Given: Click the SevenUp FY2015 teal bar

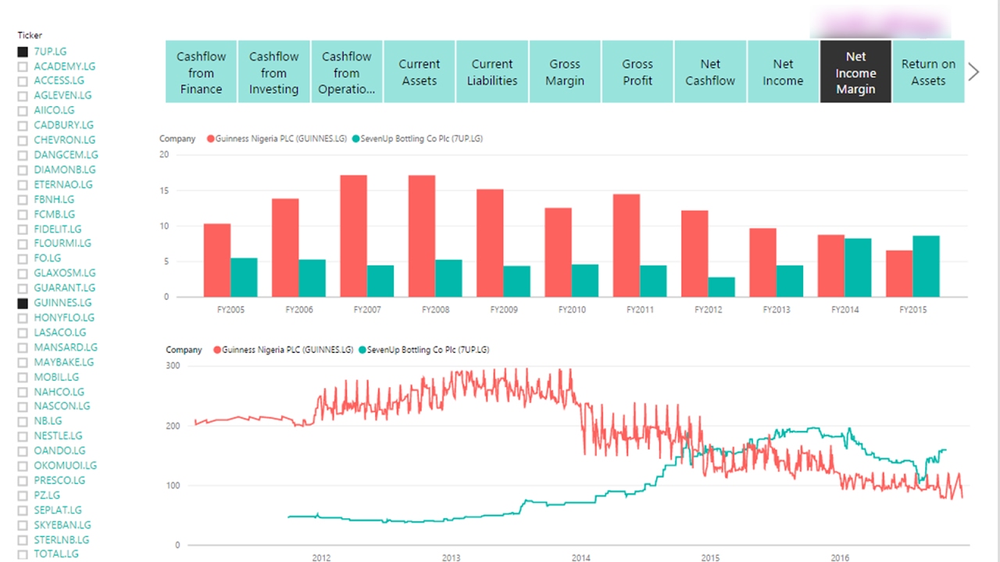Looking at the screenshot, I should pyautogui.click(x=926, y=266).
